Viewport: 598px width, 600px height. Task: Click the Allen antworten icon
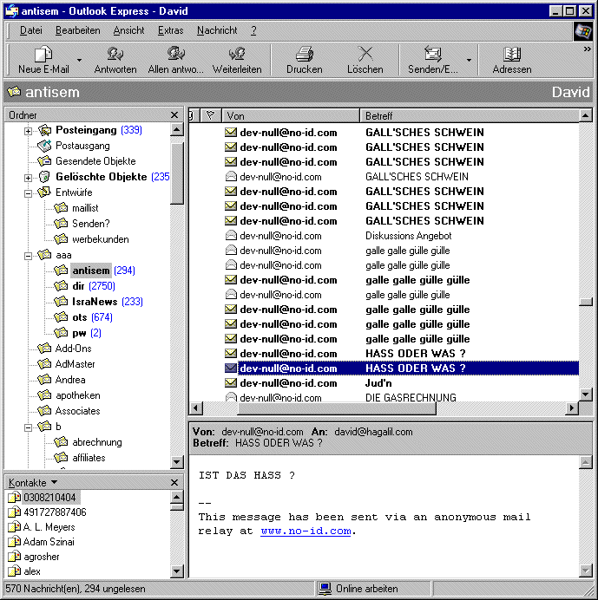[x=176, y=55]
